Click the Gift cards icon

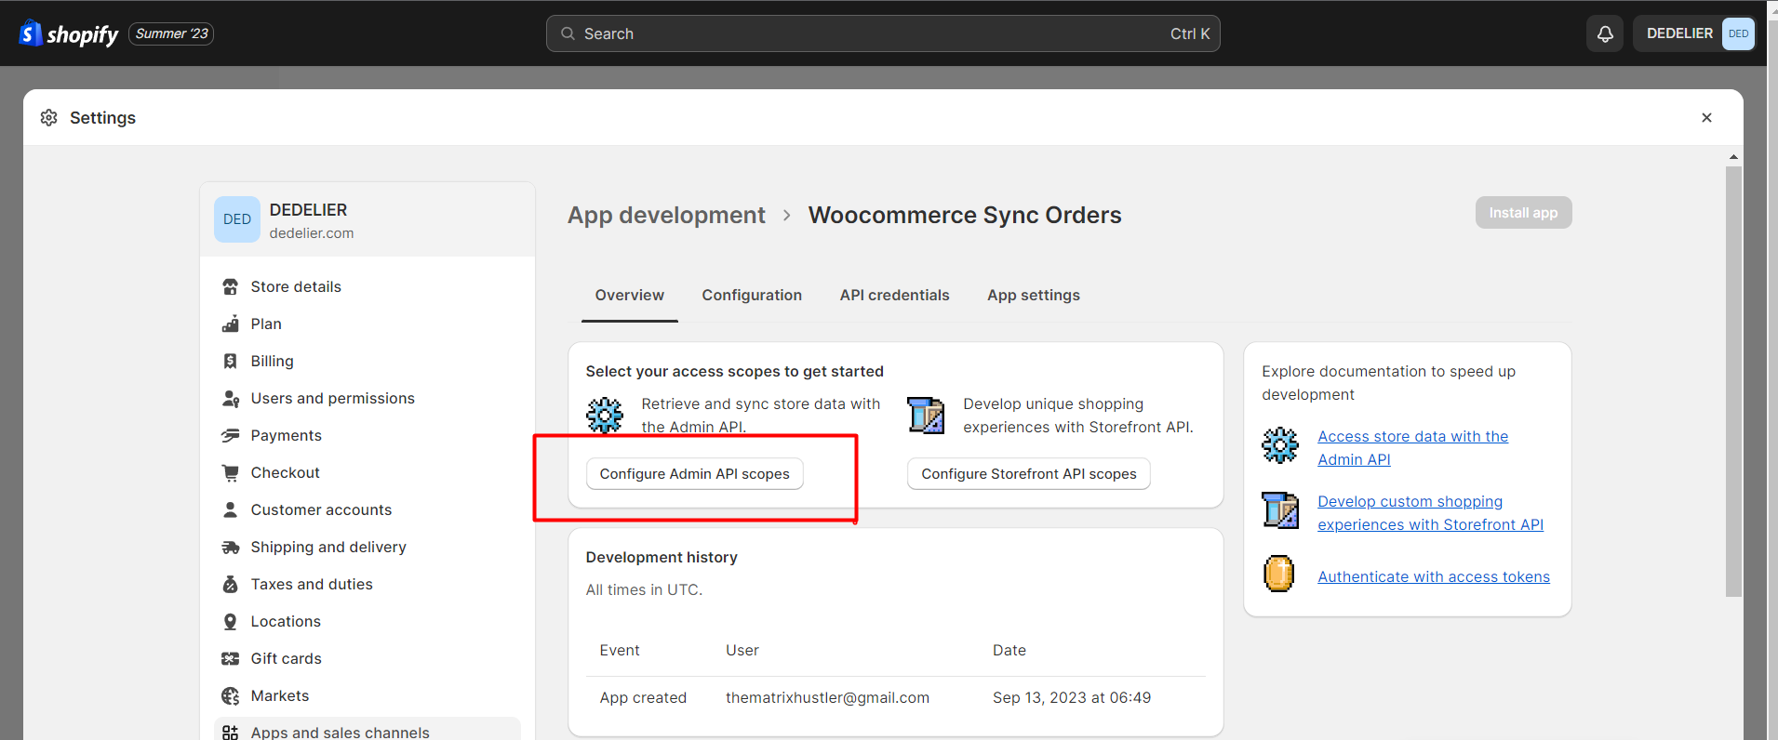click(230, 658)
